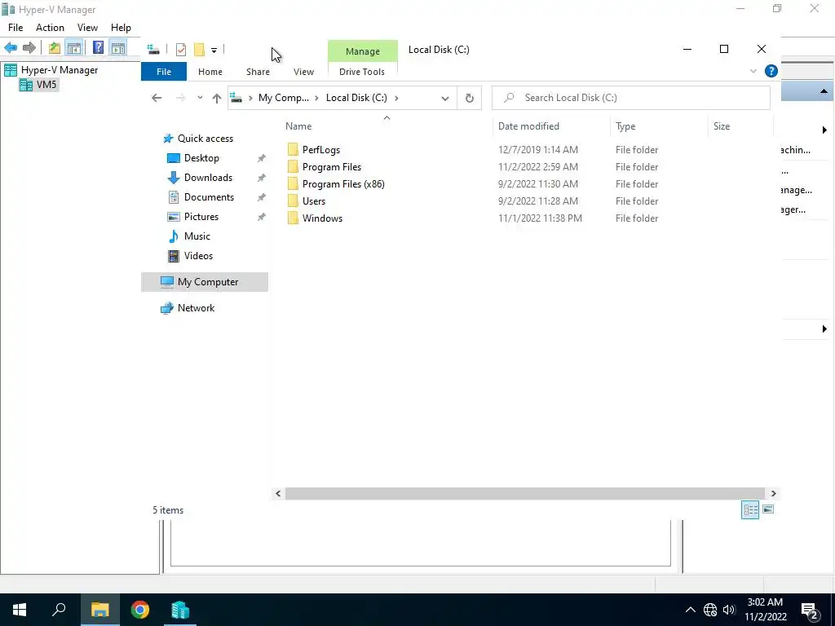Open the File tab in Explorer
The width and height of the screenshot is (835, 626).
pos(164,72)
